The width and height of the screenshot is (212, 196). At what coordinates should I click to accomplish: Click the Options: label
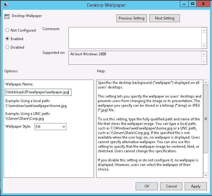pos(11,71)
